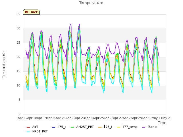
Task: Click the 35 y-axis tick label
Action: [x=18, y=14]
